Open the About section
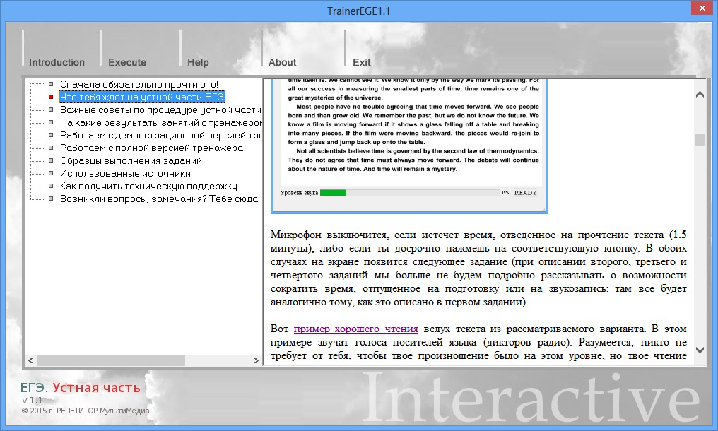The width and height of the screenshot is (718, 431). [x=283, y=62]
